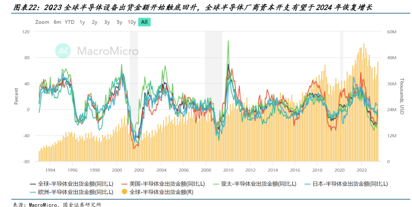
Task: Set zoom range to 1y
Action: [82, 22]
